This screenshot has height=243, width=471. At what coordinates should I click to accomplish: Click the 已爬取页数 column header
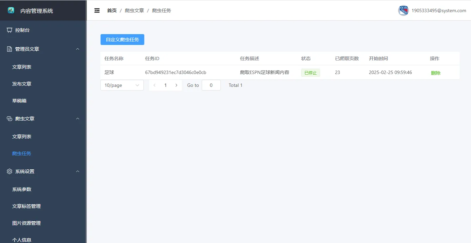click(x=347, y=58)
